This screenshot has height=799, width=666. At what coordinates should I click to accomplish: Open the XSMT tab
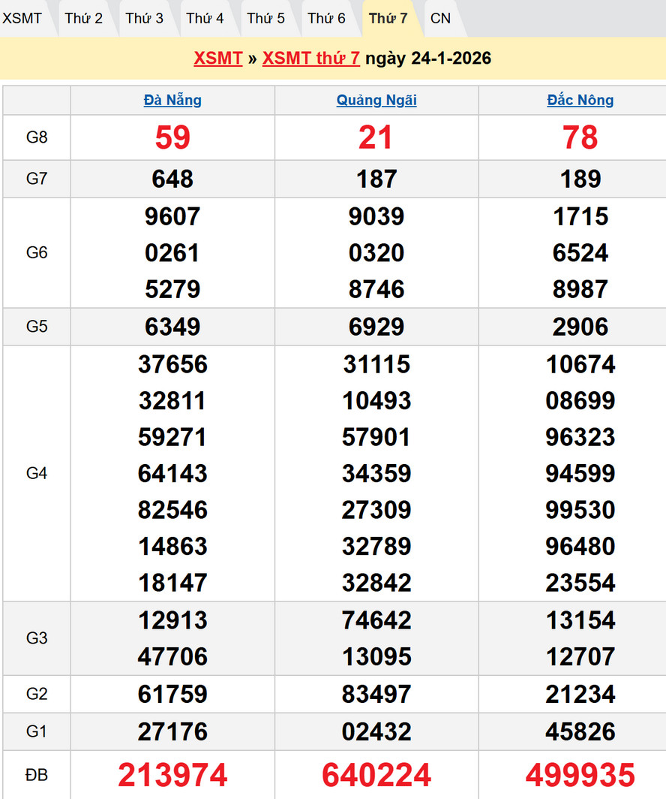tap(22, 18)
